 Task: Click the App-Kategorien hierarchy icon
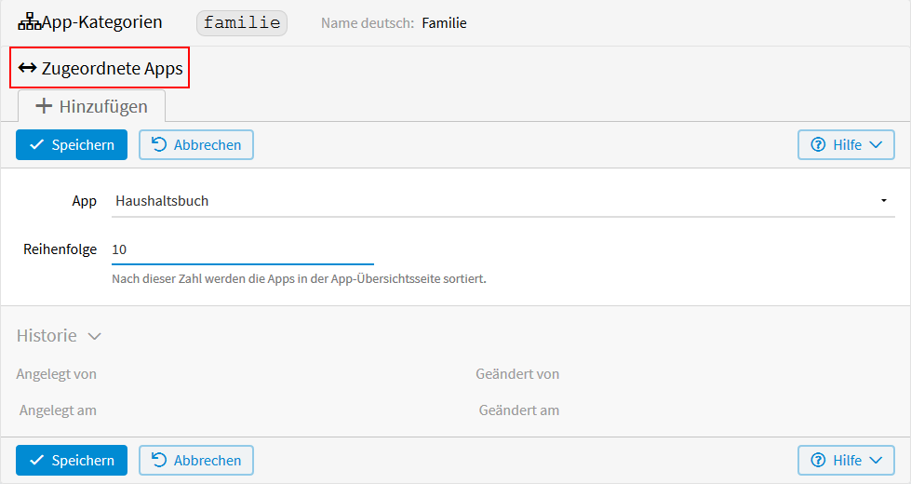pyautogui.click(x=30, y=22)
